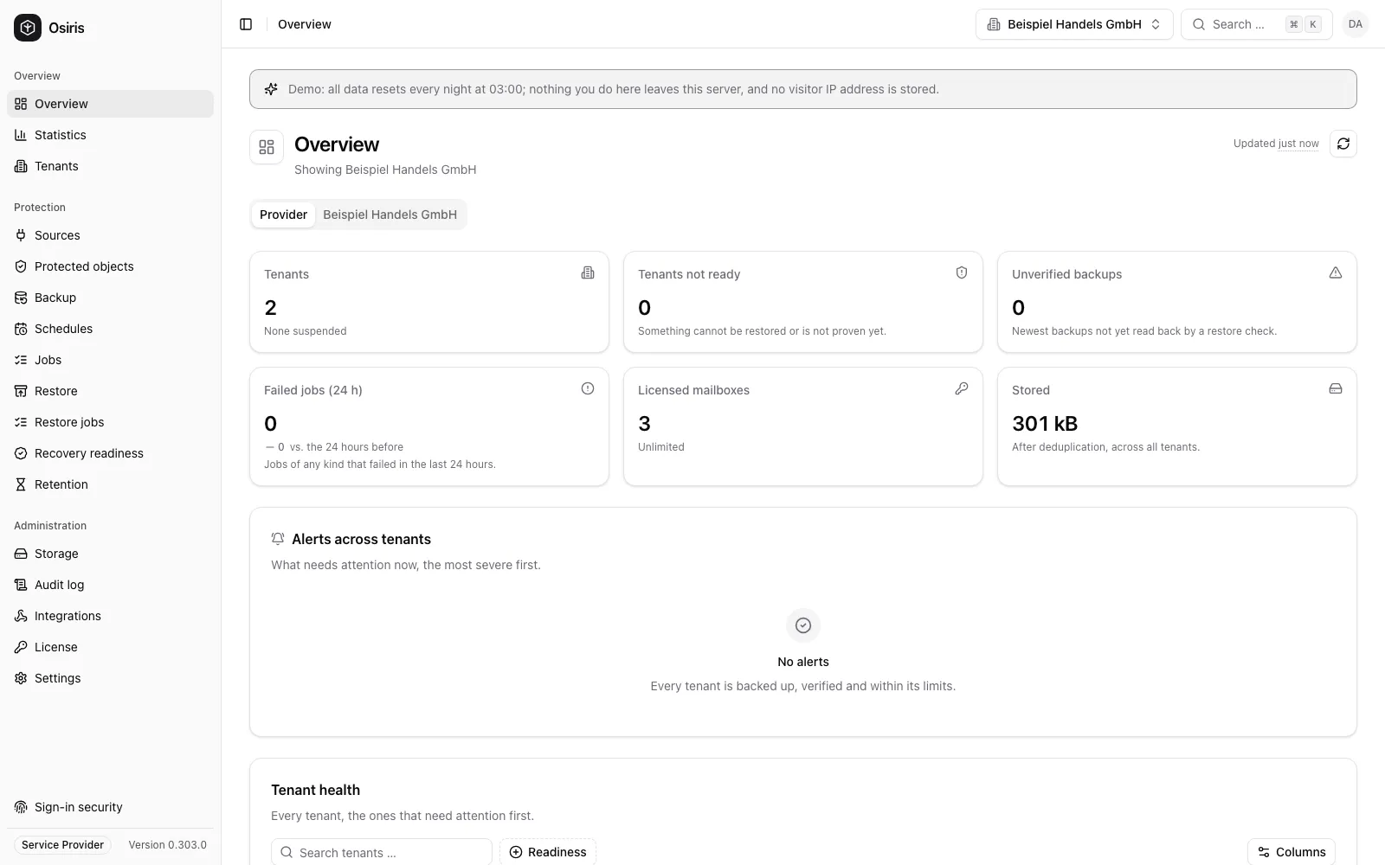Select the Provider tab
The height and width of the screenshot is (865, 1385).
[283, 215]
